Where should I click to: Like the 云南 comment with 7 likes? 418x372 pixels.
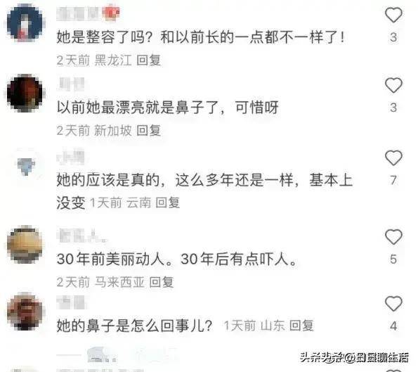pyautogui.click(x=393, y=158)
